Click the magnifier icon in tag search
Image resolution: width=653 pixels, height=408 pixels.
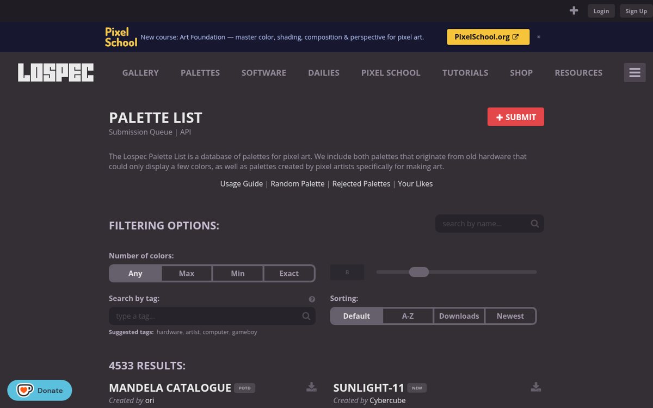click(306, 316)
